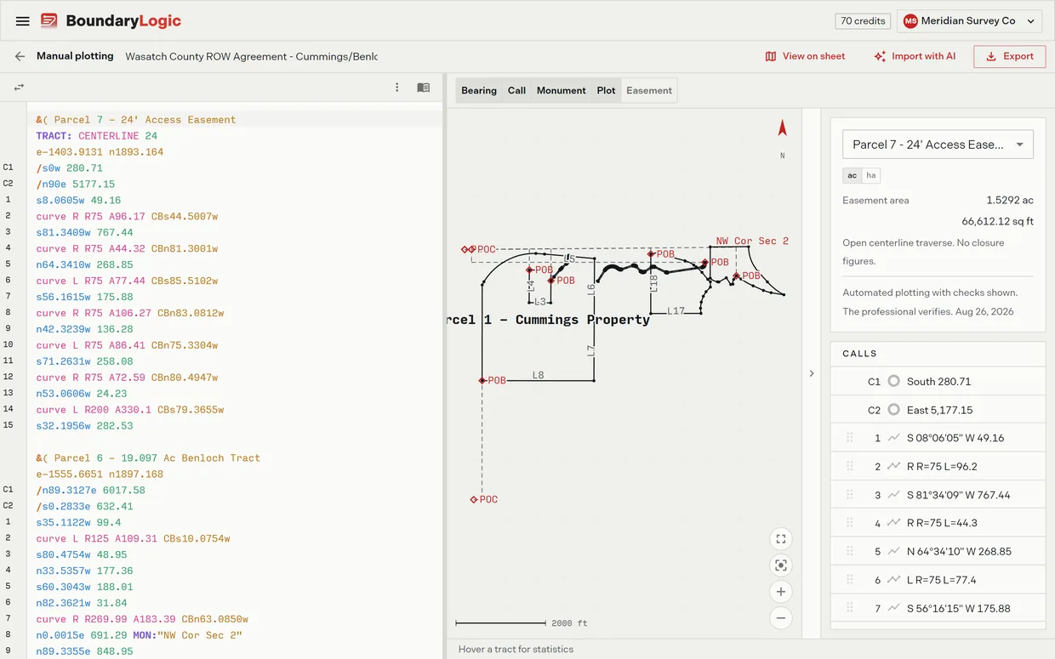Click line icon on call 7 row

click(893, 608)
